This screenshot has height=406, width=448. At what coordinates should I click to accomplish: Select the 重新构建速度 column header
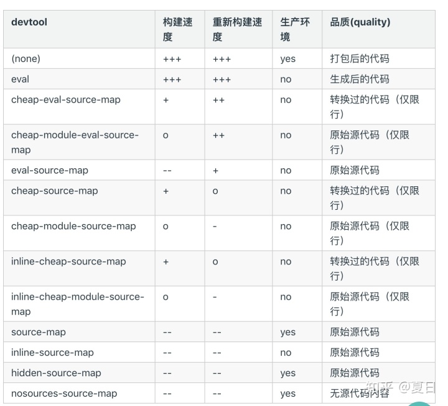point(237,29)
